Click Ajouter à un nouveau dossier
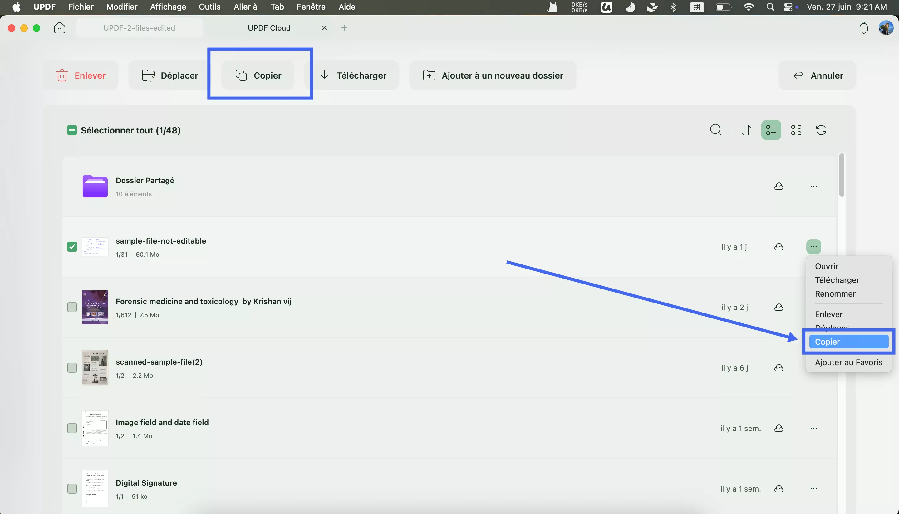The image size is (899, 514). [x=493, y=75]
